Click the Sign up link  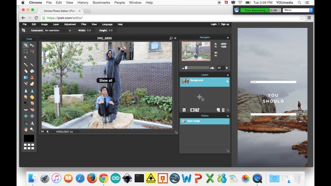(x=225, y=24)
